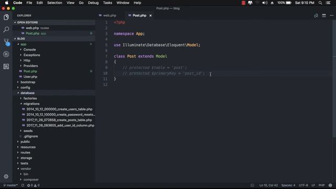This screenshot has height=189, width=336.
Task: Open the Edit menu
Action: 40,3
